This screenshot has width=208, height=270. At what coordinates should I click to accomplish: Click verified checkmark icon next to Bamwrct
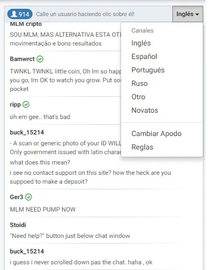(x=40, y=59)
